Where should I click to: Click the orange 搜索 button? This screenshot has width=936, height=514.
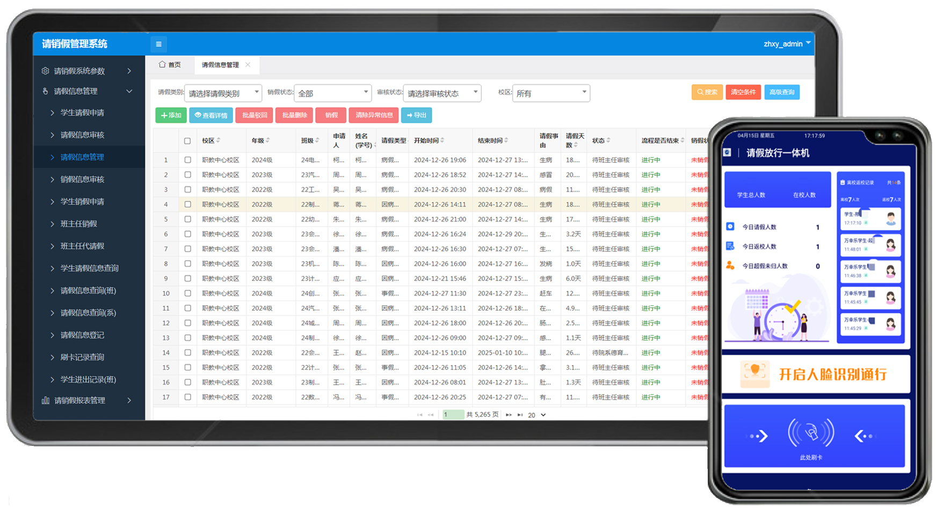[707, 92]
